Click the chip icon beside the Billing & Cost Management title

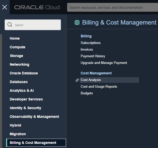click(x=77, y=22)
